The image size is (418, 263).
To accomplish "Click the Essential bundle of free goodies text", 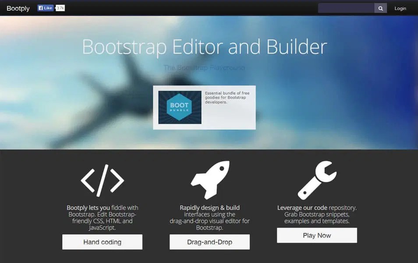I will [226, 97].
